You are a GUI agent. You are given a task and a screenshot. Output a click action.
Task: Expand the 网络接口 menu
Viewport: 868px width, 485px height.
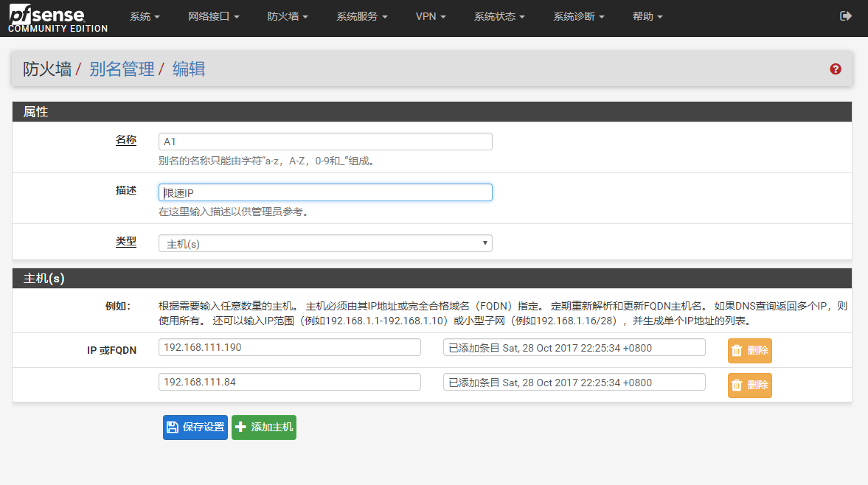coord(214,17)
